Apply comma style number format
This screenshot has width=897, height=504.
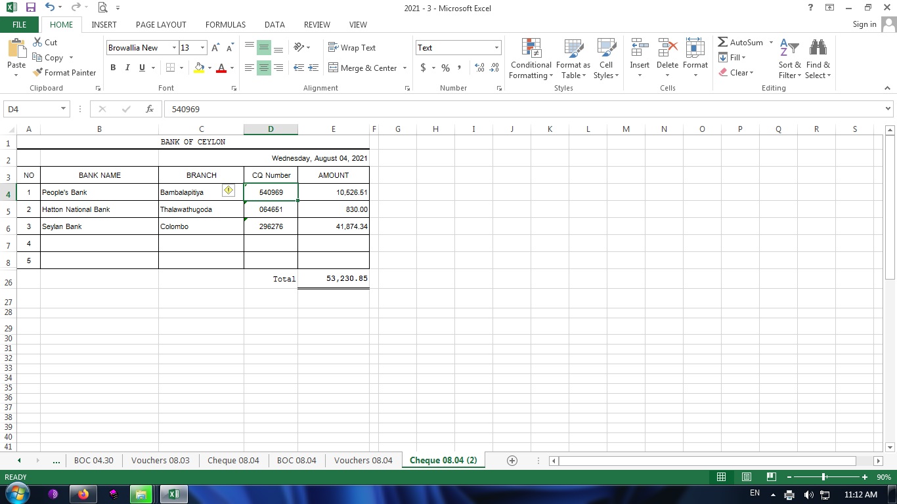pos(459,68)
